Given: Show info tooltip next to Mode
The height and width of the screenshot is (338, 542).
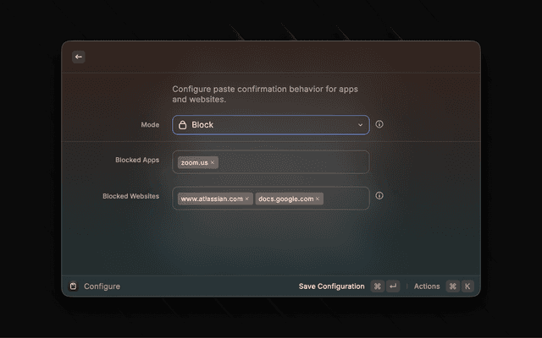Looking at the screenshot, I should [x=379, y=124].
